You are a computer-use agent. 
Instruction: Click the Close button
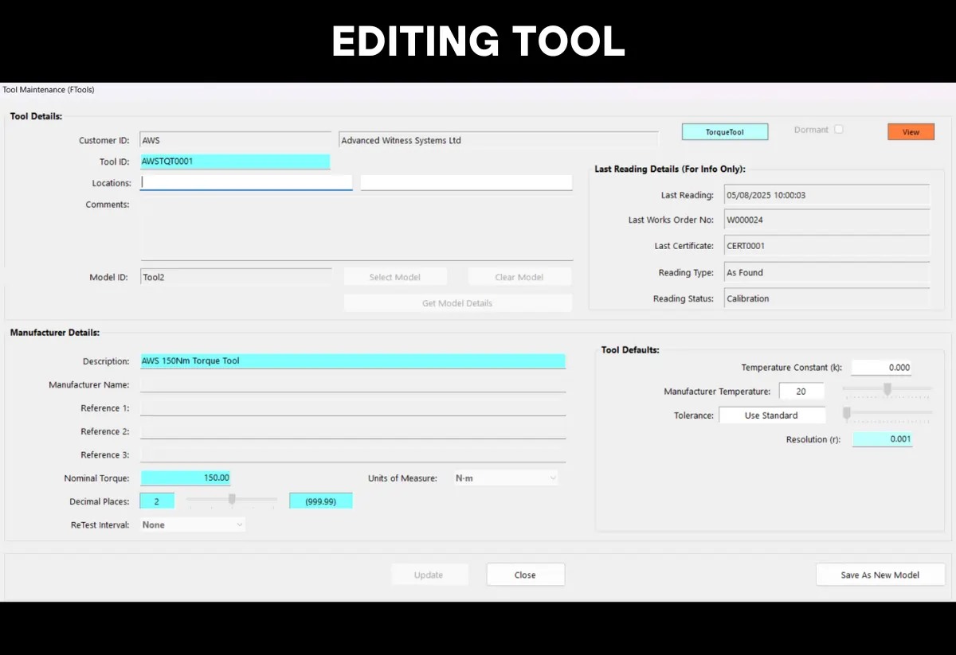tap(525, 574)
